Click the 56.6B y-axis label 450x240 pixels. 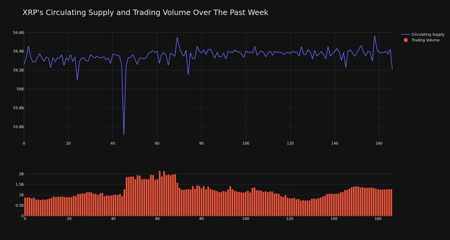coord(18,32)
